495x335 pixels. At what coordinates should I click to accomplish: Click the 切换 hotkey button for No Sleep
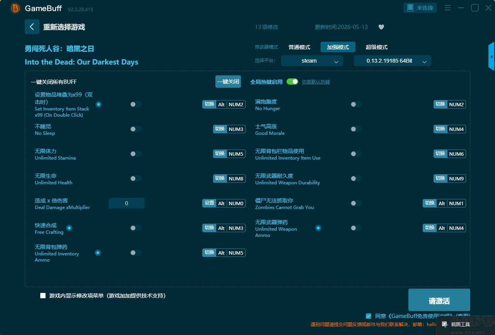tap(220, 129)
